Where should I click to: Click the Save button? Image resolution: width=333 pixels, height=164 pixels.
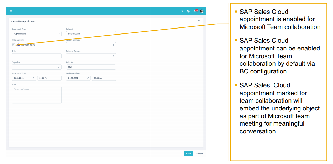(x=188, y=154)
